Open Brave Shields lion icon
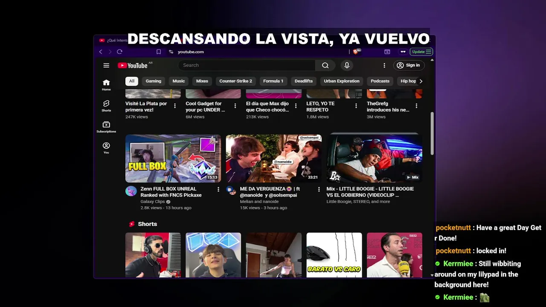This screenshot has height=307, width=546. 356,52
